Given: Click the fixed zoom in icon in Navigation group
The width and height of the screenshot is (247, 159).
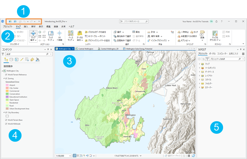Looking at the screenshot, I should 40,36.
